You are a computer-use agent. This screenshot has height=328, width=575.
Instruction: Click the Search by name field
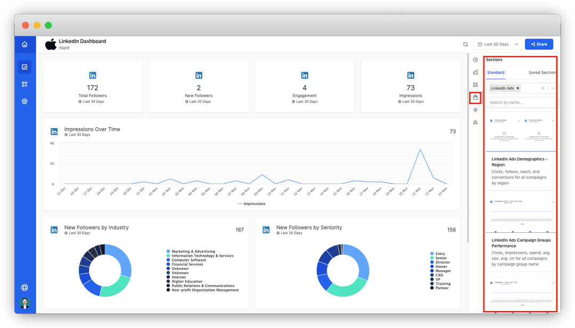[x=521, y=103]
